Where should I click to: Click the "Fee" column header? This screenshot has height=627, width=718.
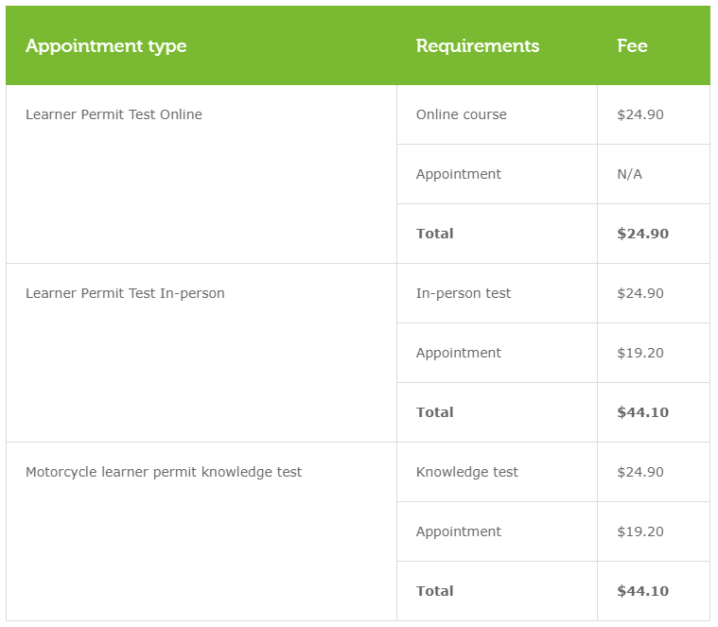(632, 45)
